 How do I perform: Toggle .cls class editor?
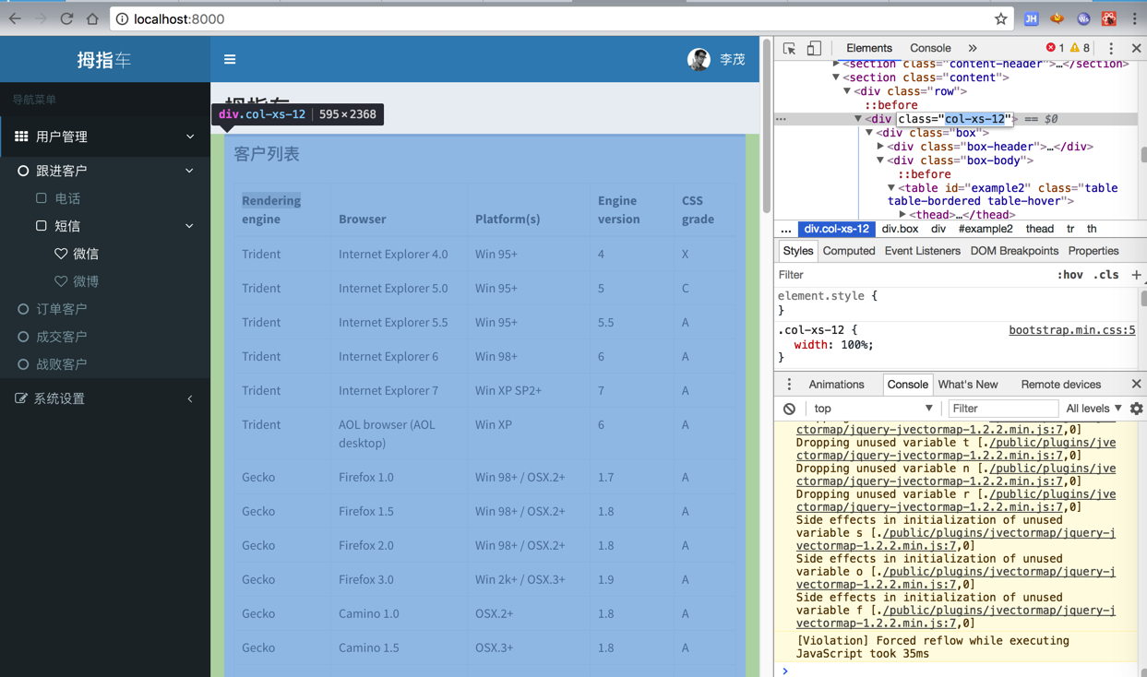[1105, 275]
